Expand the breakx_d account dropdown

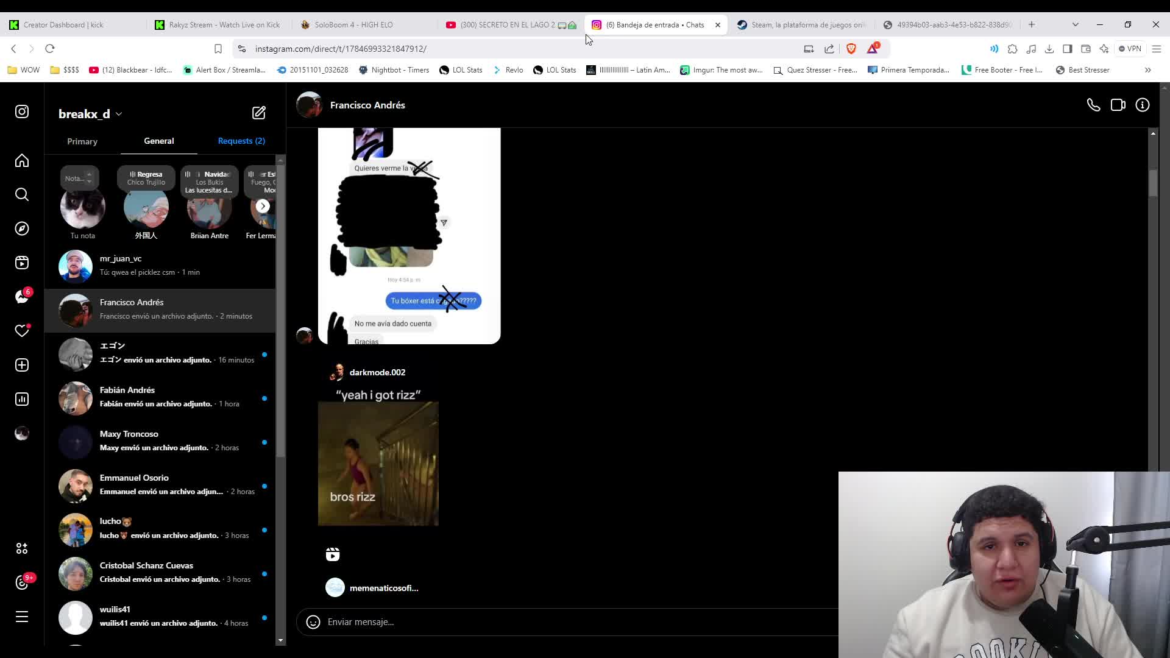119,114
